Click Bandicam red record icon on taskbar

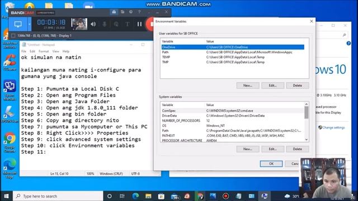(225, 196)
